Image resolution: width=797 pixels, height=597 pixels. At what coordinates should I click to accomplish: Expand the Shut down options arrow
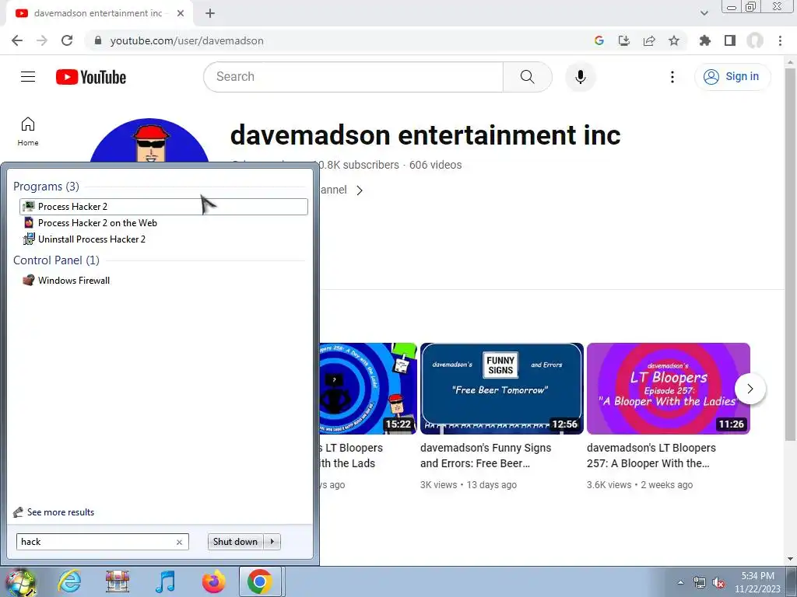click(272, 542)
